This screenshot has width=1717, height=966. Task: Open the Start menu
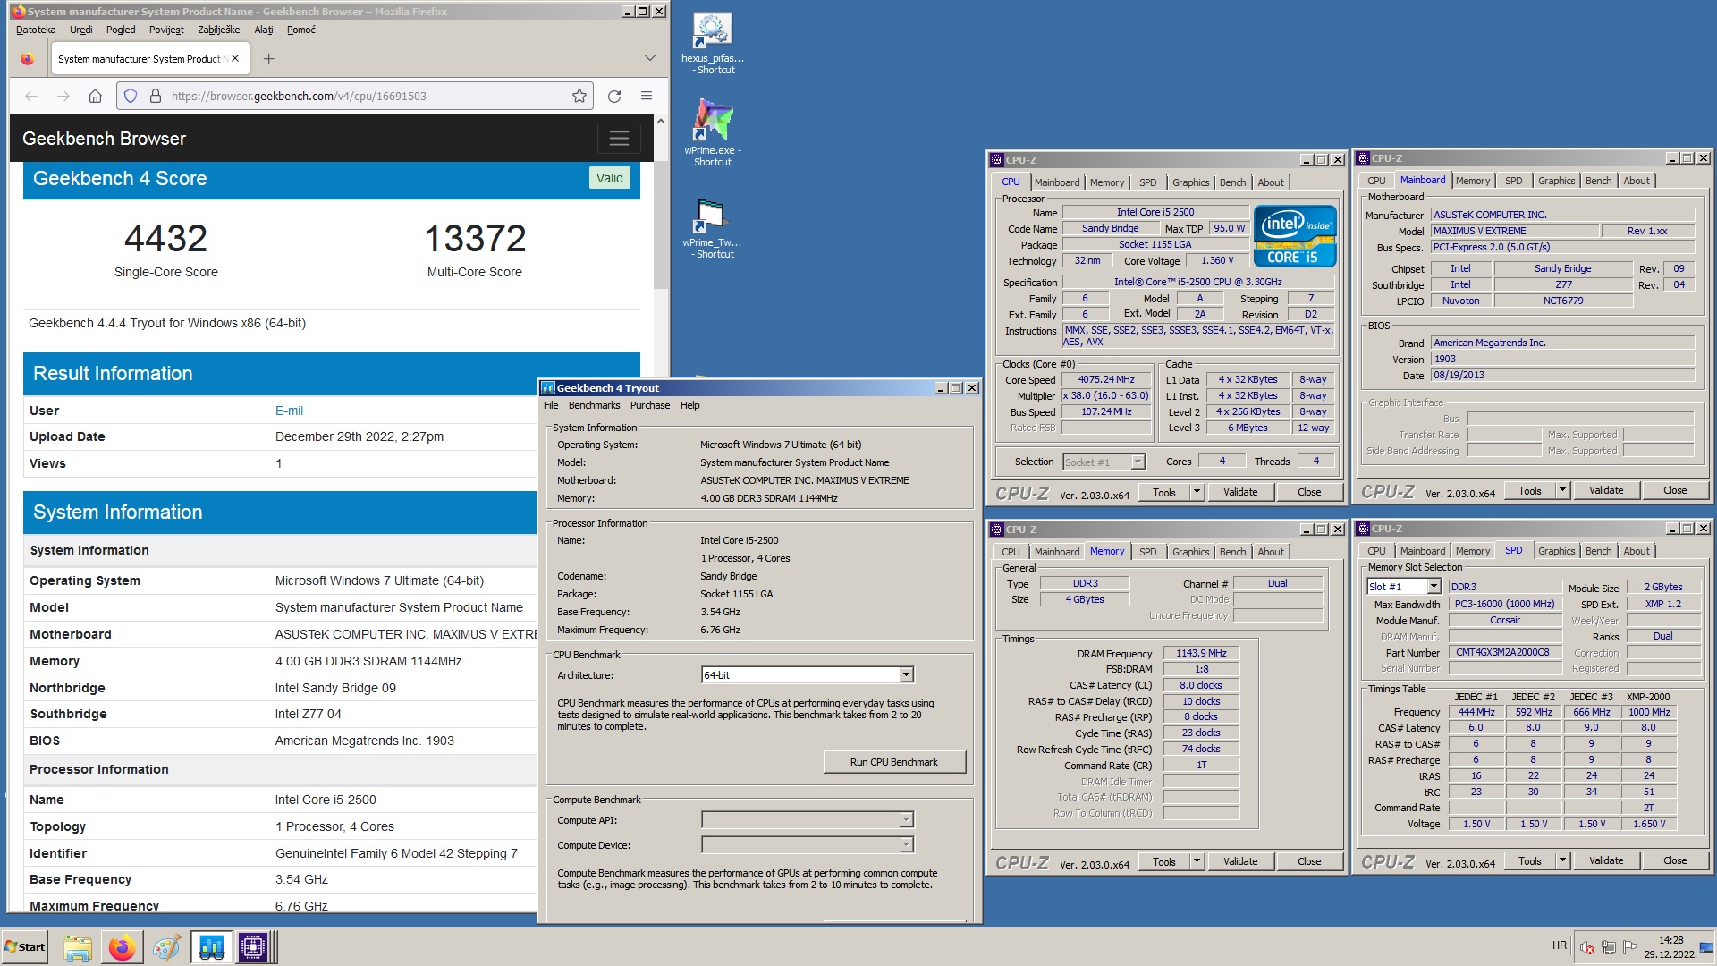25,947
